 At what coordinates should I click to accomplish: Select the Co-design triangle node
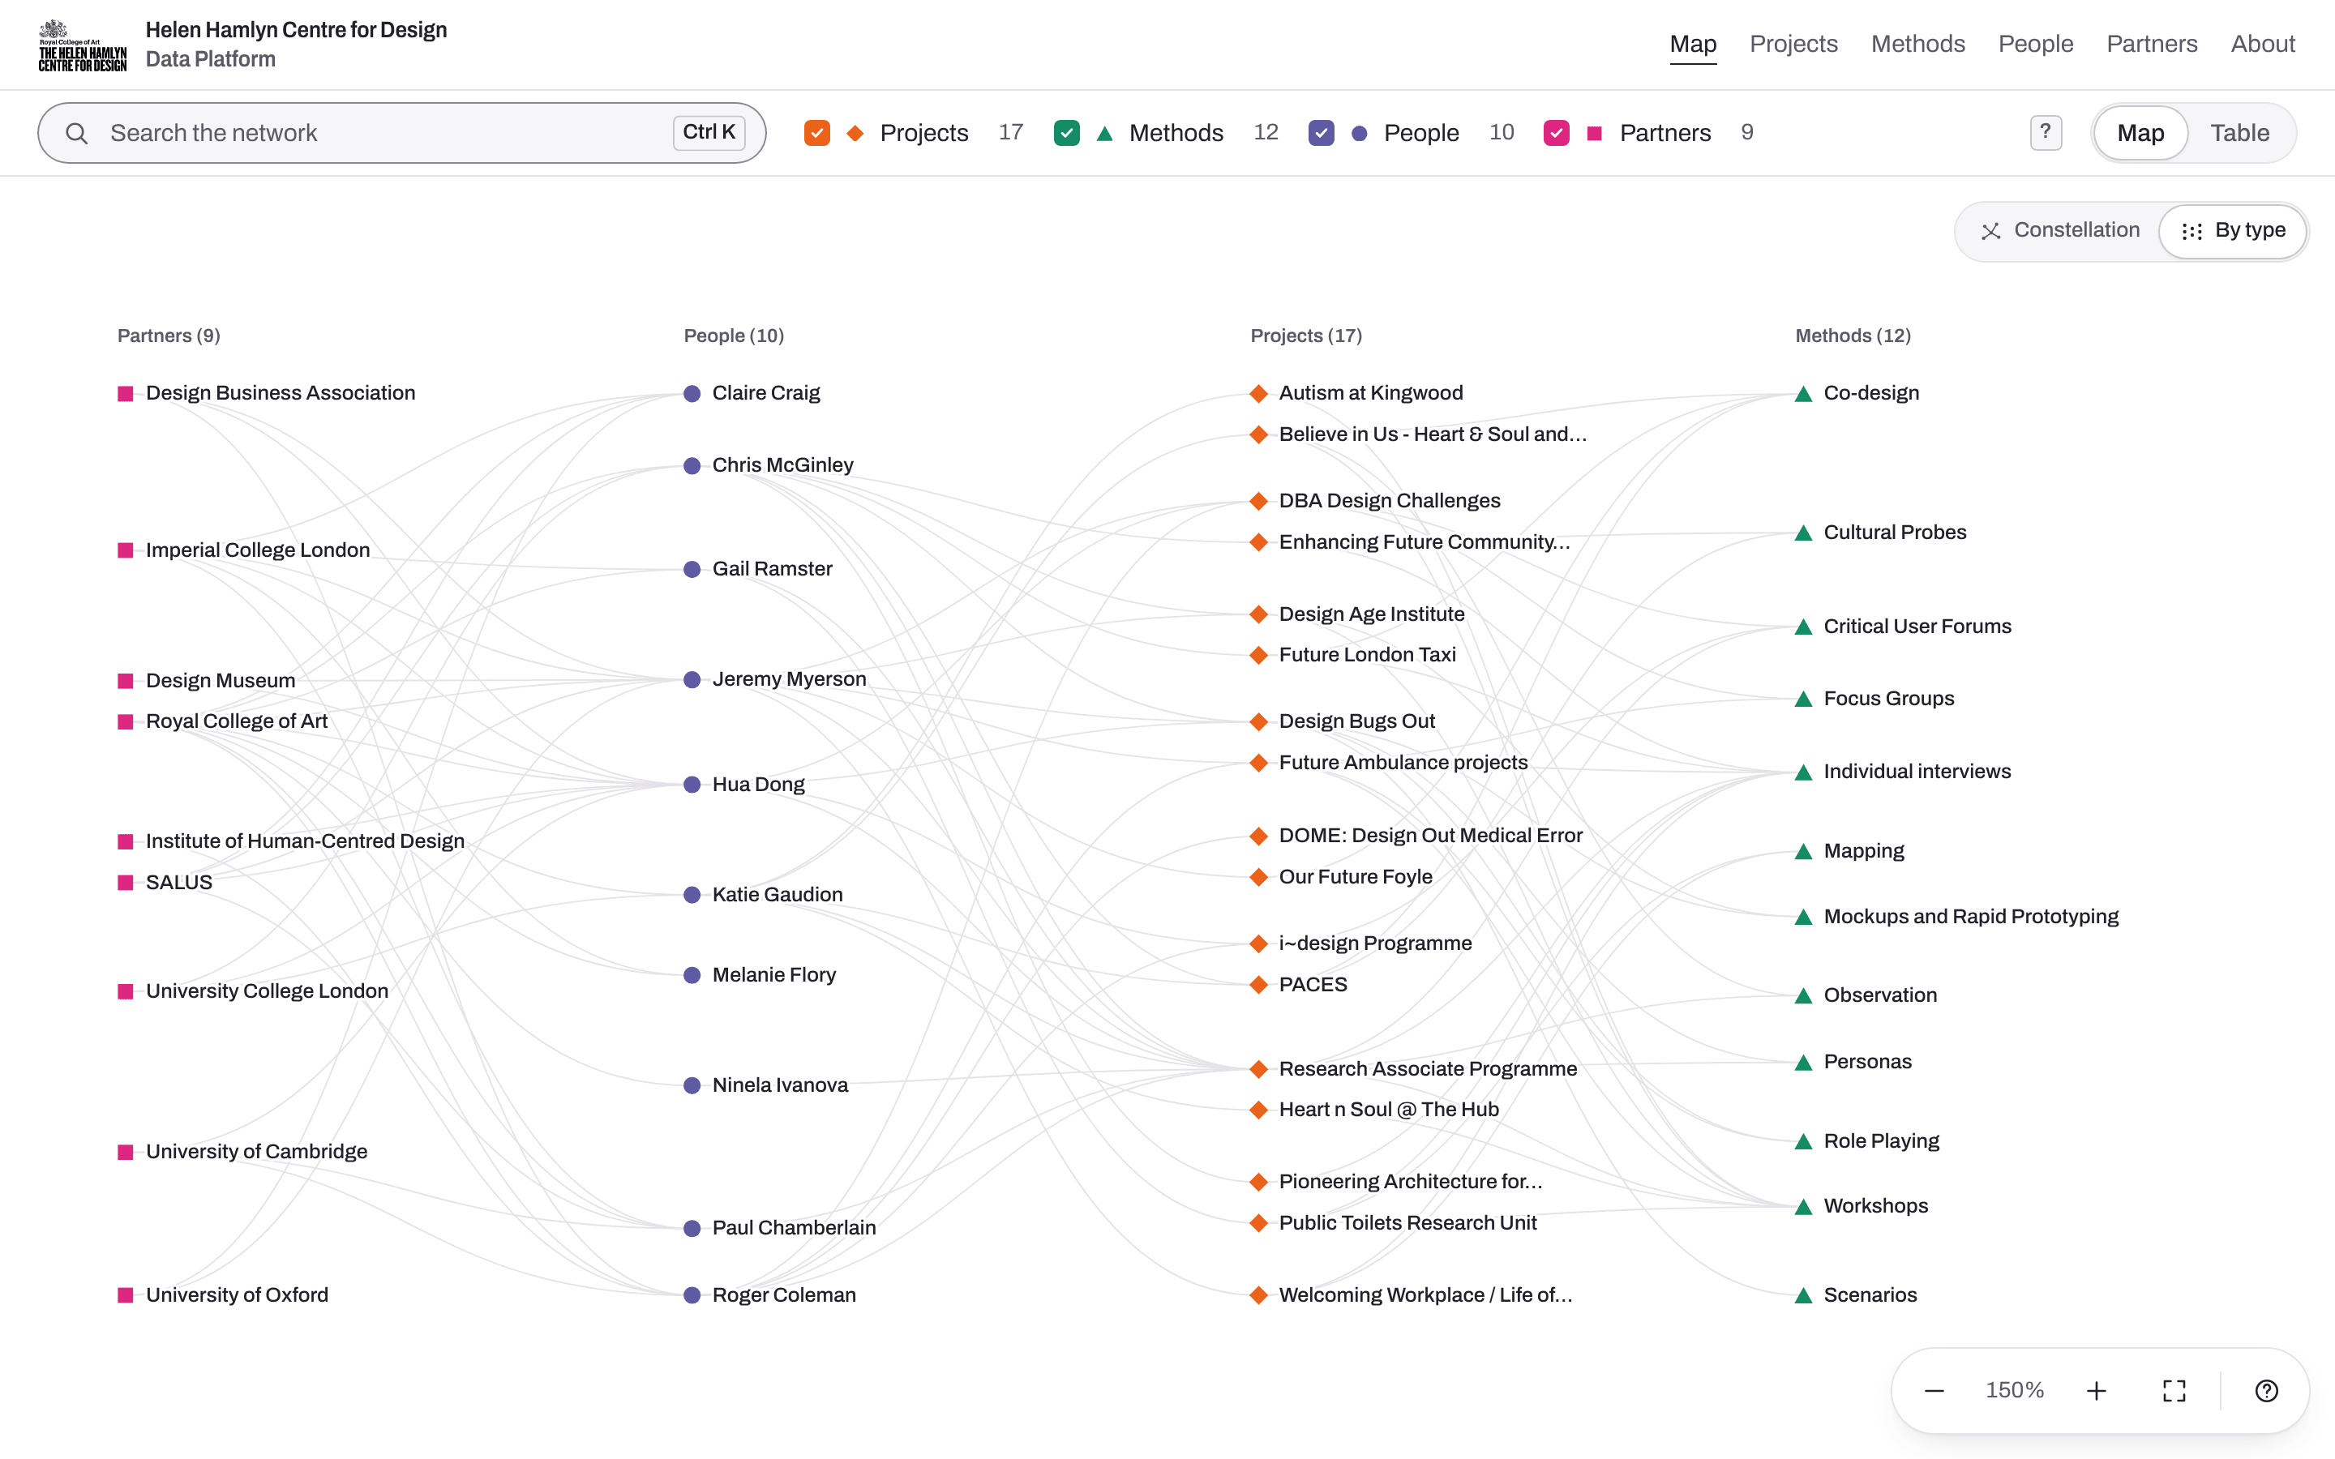1803,394
